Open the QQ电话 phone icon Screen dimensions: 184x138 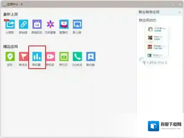pyautogui.click(x=77, y=57)
